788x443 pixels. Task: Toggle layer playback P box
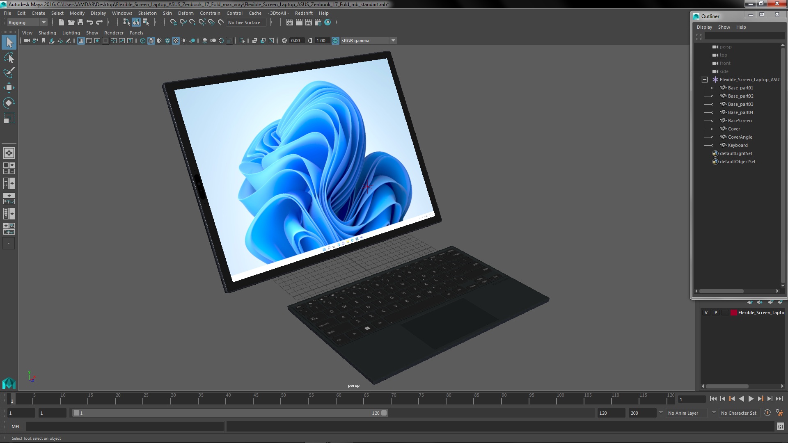(x=716, y=313)
